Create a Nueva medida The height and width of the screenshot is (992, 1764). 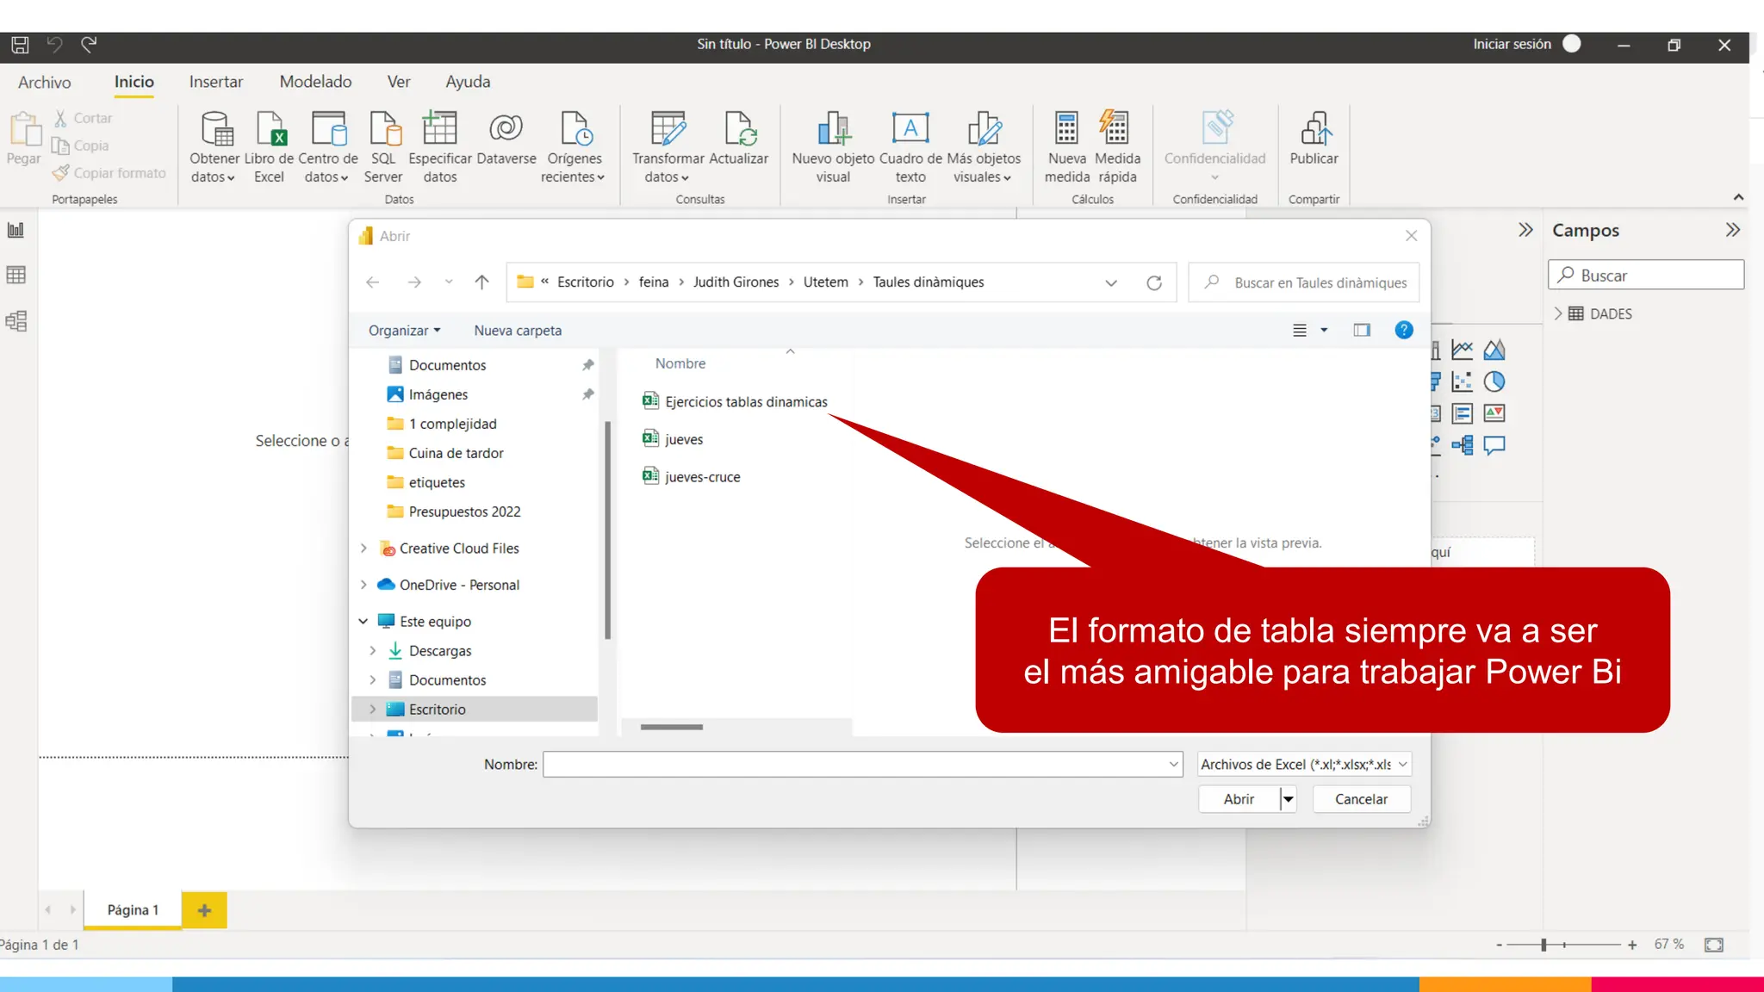coord(1067,146)
